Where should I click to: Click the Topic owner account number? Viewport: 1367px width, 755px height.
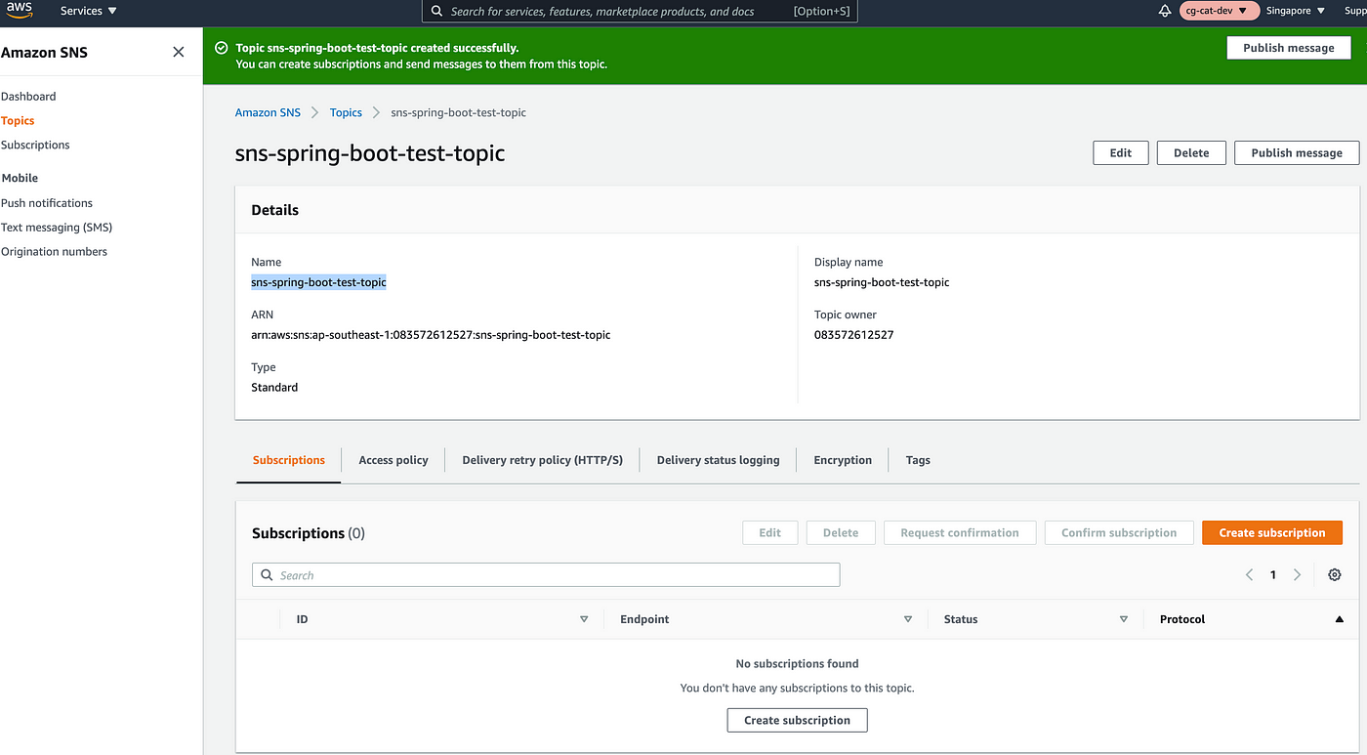853,335
